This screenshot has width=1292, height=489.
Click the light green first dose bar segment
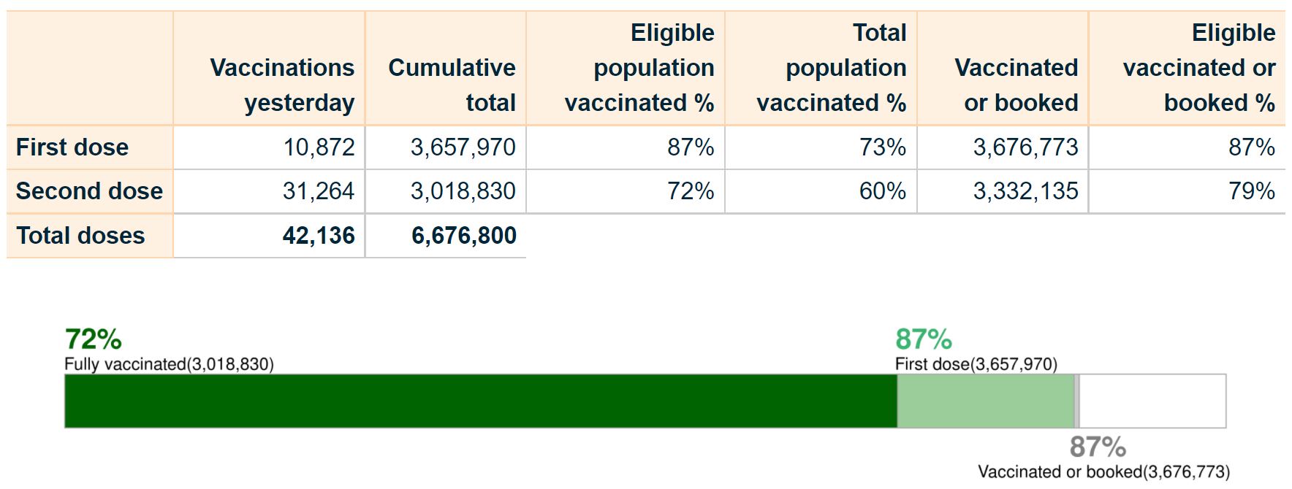[985, 401]
